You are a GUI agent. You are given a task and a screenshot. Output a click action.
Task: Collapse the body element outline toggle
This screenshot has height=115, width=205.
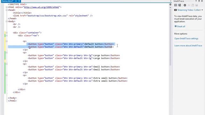6,21
